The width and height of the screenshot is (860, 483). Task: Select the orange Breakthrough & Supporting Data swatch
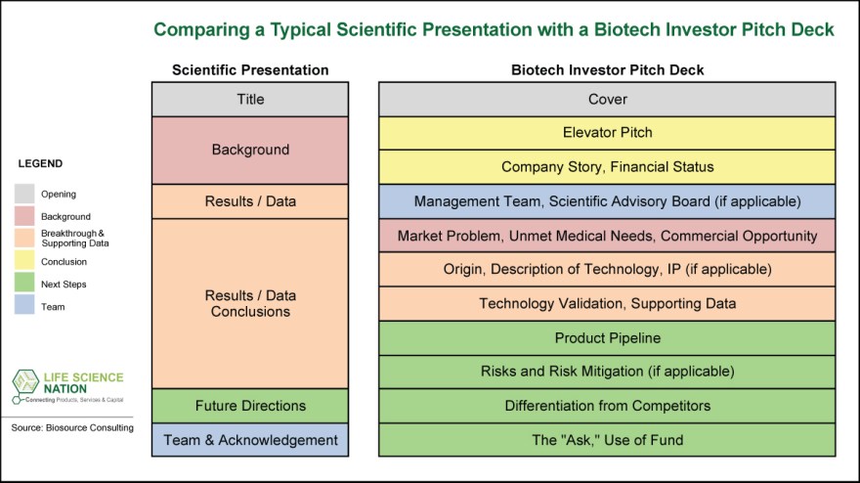pos(23,238)
